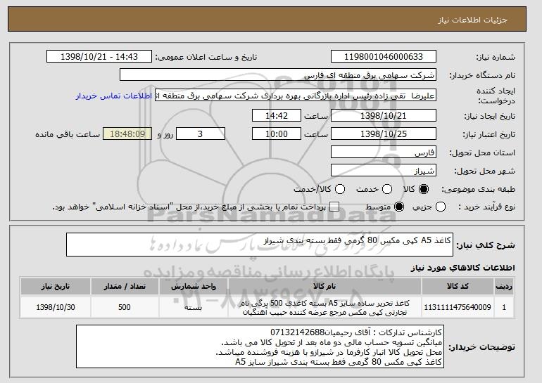Click the quantity cell 500
The image size is (542, 383).
[x=125, y=307]
